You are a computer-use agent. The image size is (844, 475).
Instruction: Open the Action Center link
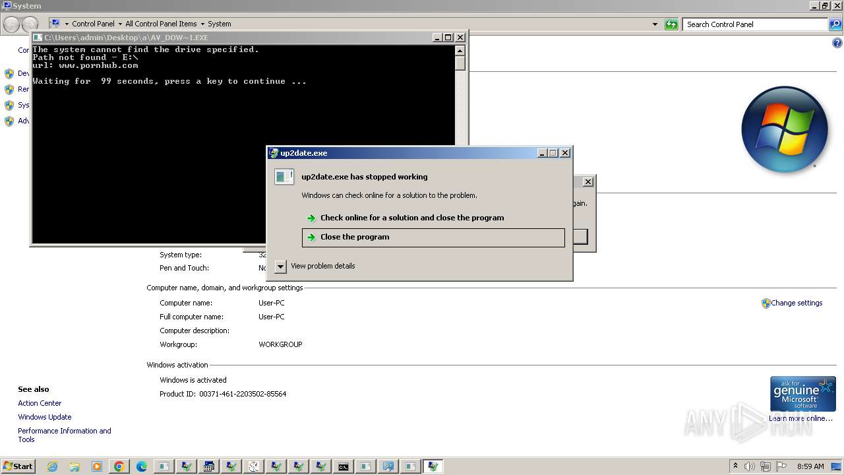[40, 404]
